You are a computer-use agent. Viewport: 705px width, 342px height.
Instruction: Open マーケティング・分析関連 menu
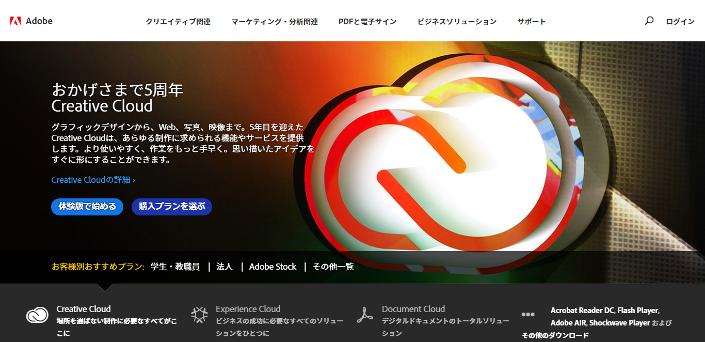click(275, 22)
